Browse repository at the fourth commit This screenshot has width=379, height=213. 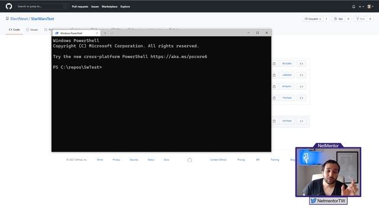point(301,98)
